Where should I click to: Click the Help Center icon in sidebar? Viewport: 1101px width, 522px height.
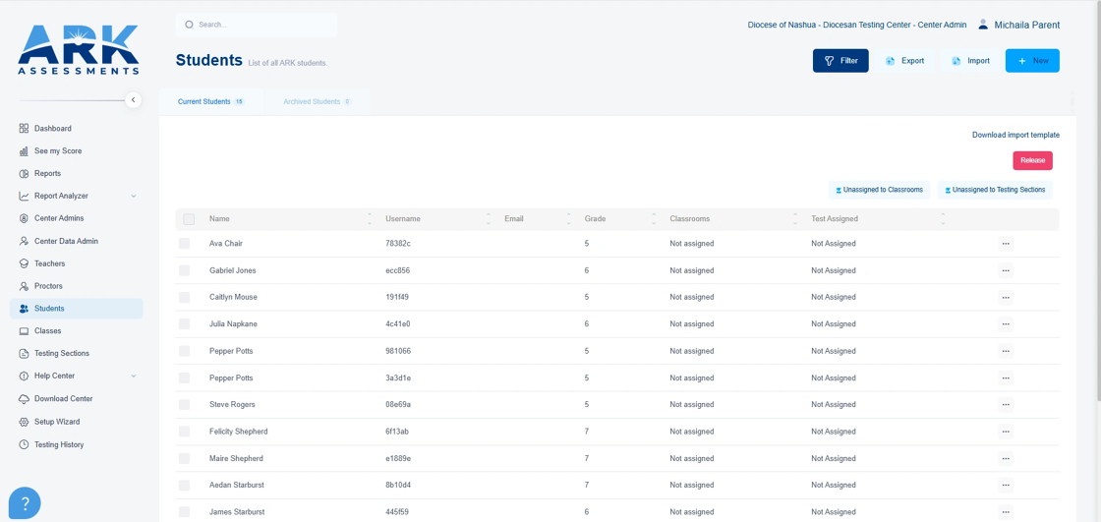click(x=24, y=376)
